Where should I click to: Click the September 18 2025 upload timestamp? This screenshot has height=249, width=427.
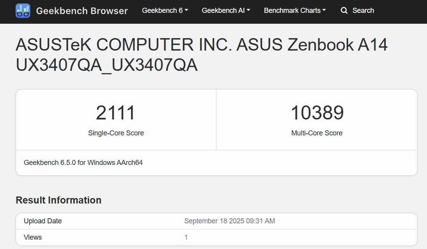[229, 221]
